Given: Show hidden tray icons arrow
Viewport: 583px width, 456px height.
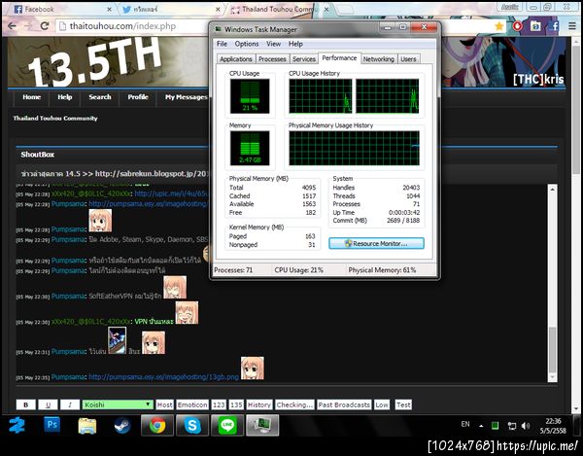Looking at the screenshot, I should [x=481, y=426].
